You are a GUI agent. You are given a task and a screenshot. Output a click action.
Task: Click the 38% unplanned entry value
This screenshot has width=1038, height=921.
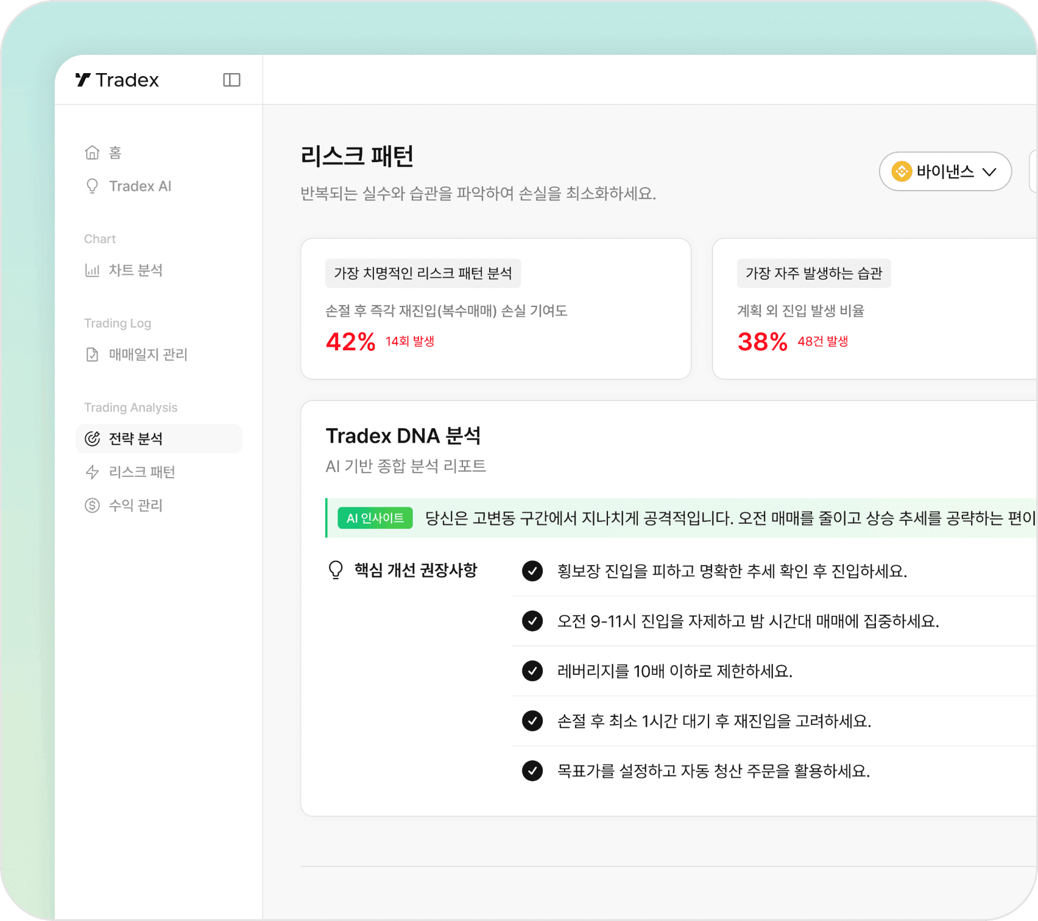763,342
